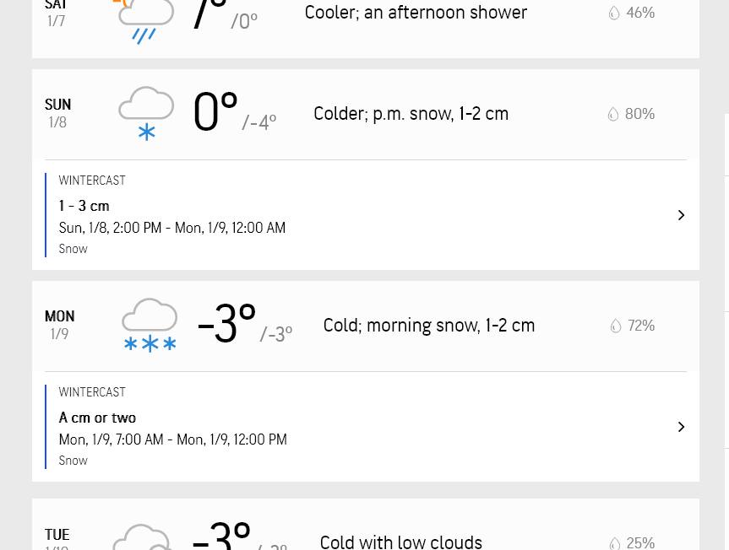Click the Tuesday cloudy weather icon
Image resolution: width=729 pixels, height=550 pixels.
click(143, 537)
